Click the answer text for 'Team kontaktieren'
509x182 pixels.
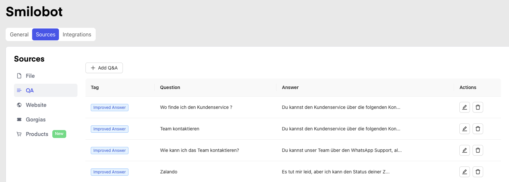tap(341, 129)
